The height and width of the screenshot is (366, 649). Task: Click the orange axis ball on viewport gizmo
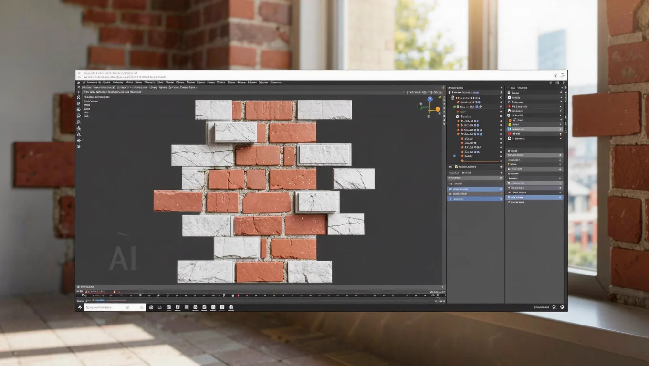(x=438, y=109)
